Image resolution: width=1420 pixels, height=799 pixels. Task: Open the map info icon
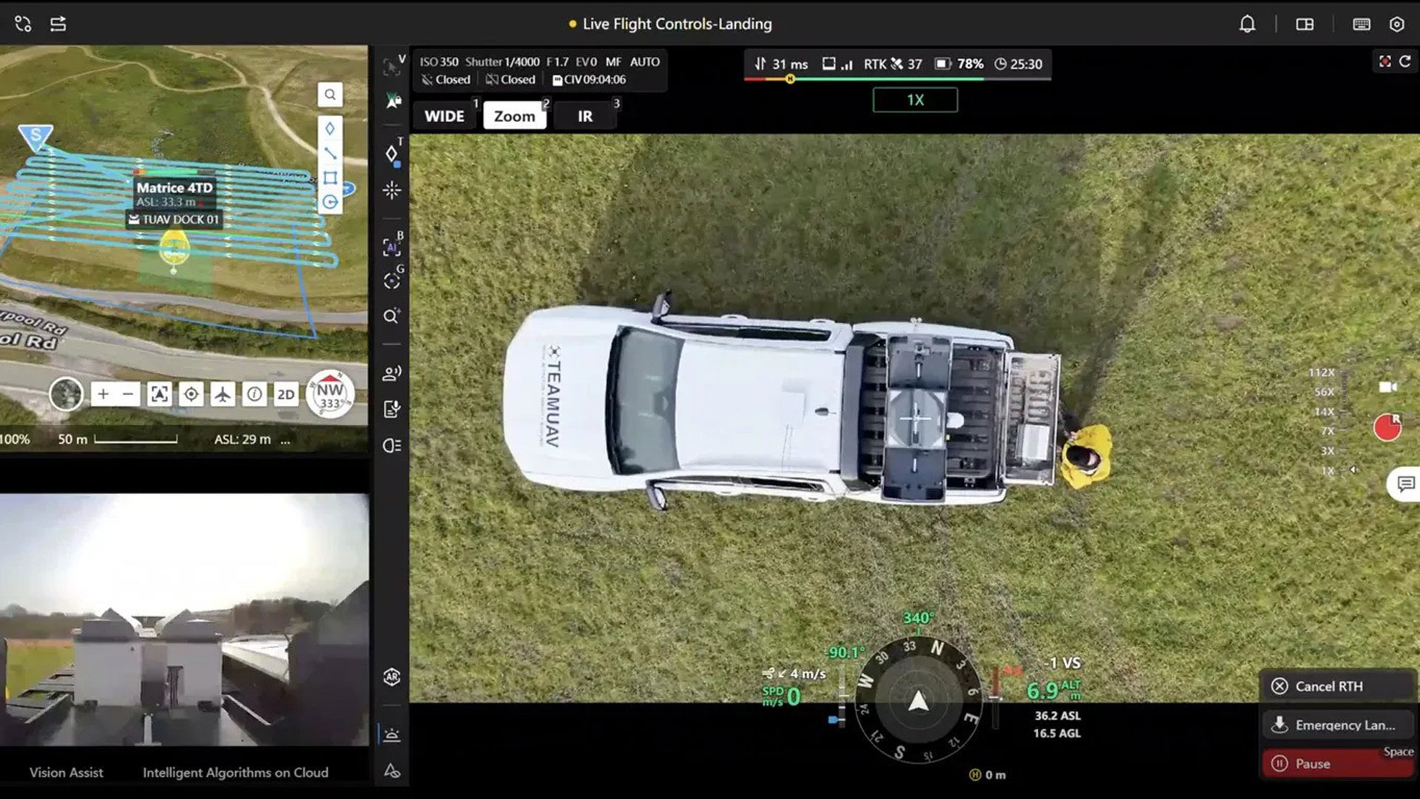pyautogui.click(x=254, y=394)
